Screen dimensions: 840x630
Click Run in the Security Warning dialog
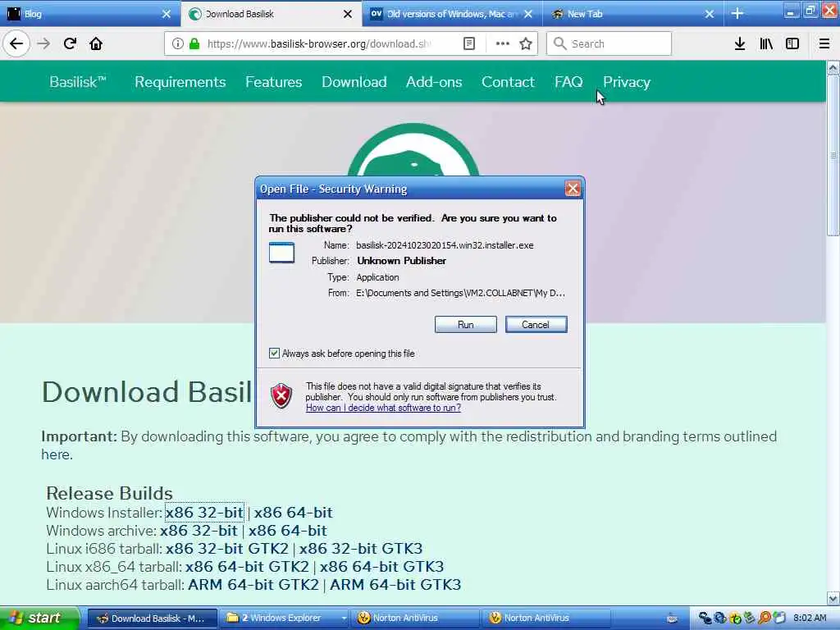point(466,325)
